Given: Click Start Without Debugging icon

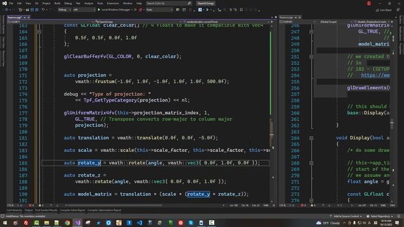Looking at the screenshot, I should pyautogui.click(x=135, y=10).
